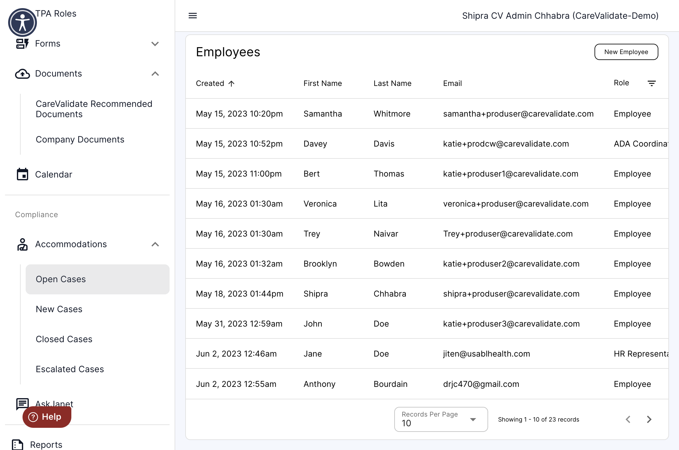This screenshot has width=679, height=450.
Task: Go to the previous page of records
Action: pos(628,419)
